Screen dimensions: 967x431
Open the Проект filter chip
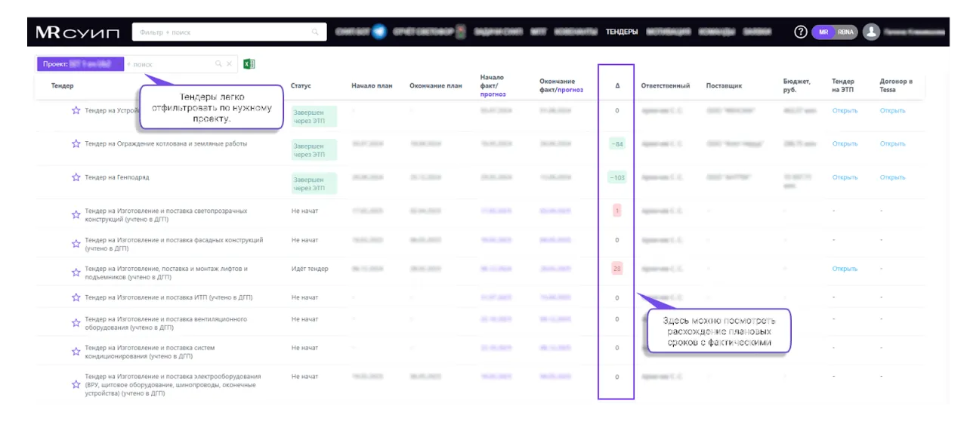80,64
